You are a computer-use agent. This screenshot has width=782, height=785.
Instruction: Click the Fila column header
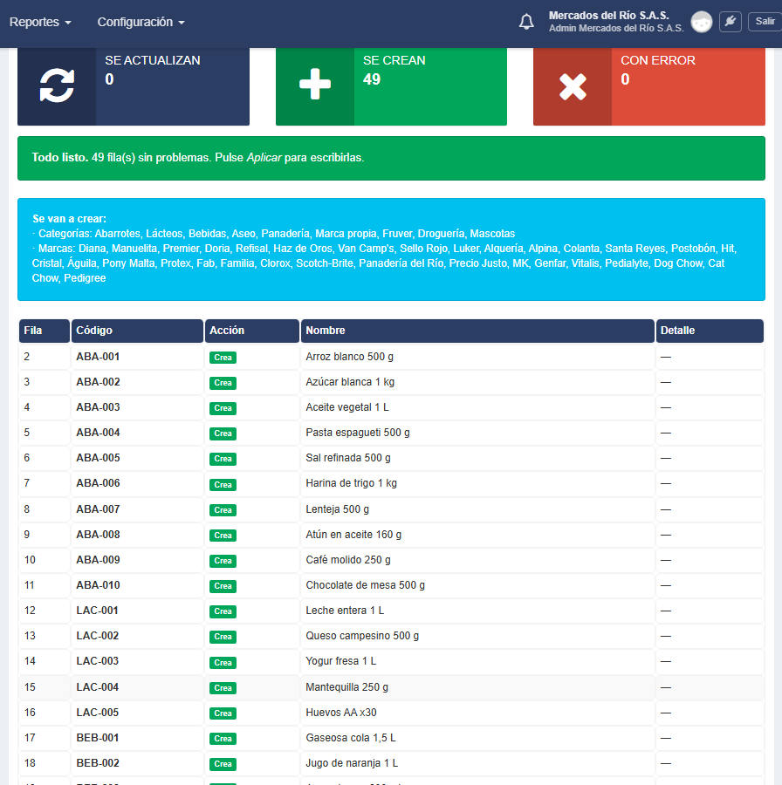[45, 331]
